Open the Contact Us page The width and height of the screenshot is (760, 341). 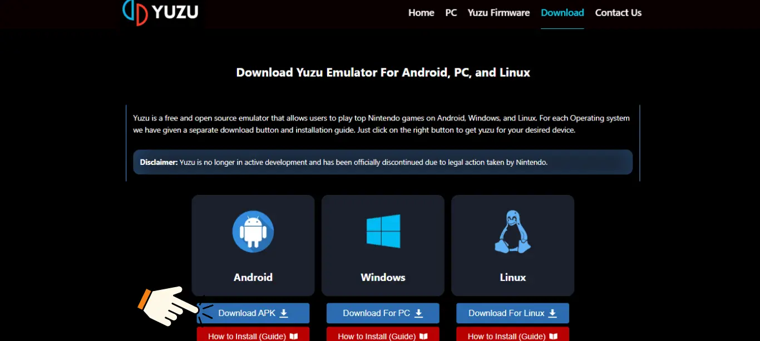coord(618,12)
